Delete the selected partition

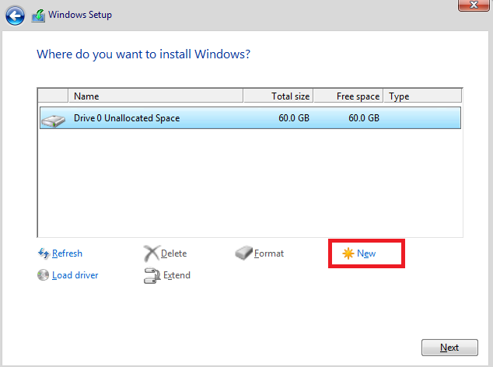[173, 253]
